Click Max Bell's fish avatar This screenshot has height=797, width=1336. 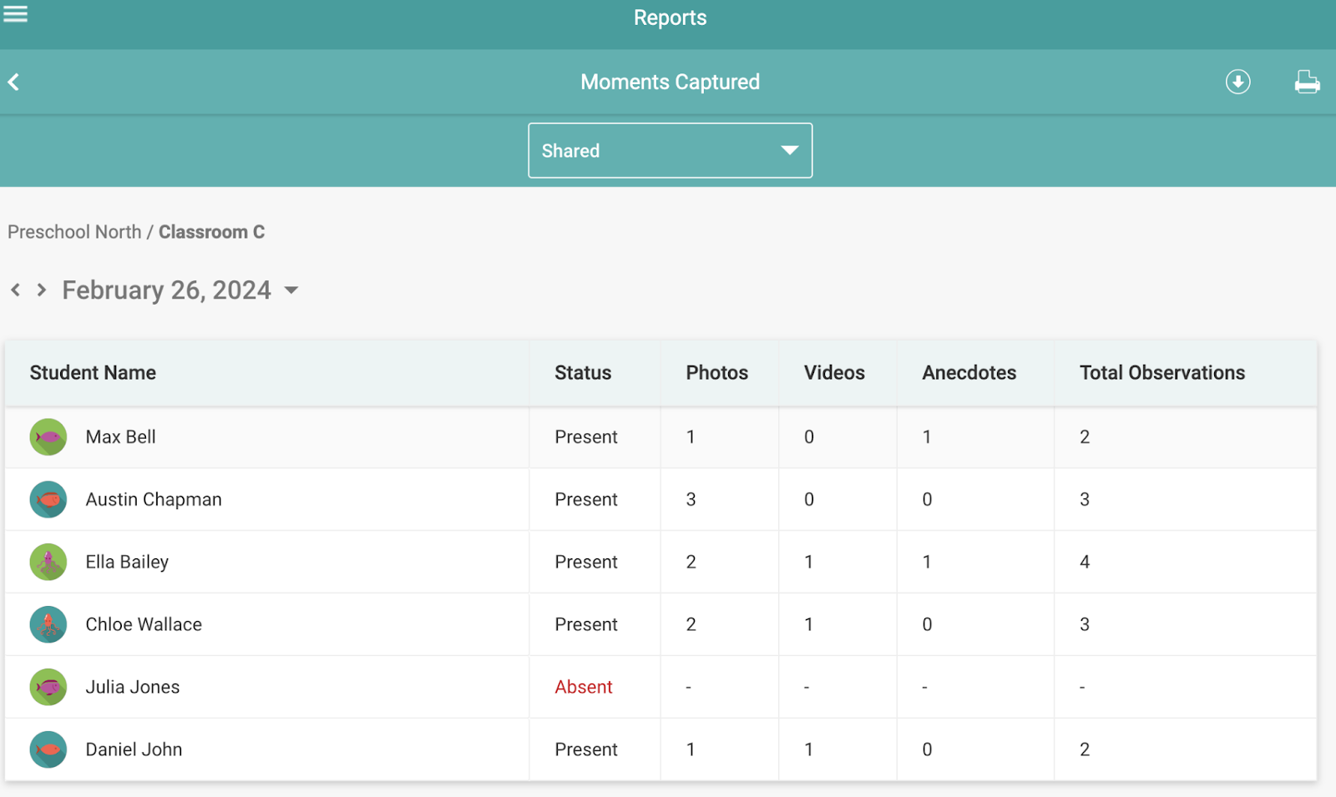[x=48, y=436]
